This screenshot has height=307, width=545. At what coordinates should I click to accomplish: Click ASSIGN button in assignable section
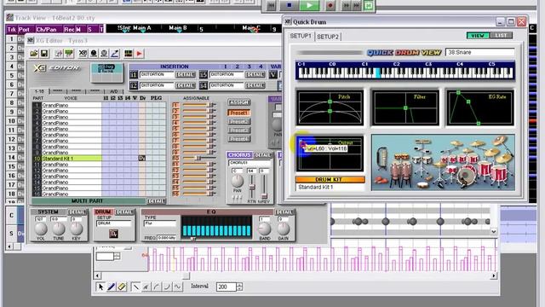(238, 102)
